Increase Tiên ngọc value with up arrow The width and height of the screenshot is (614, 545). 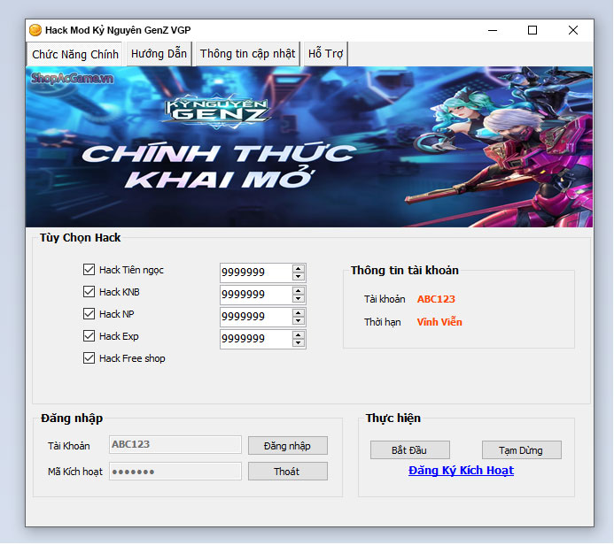(299, 269)
